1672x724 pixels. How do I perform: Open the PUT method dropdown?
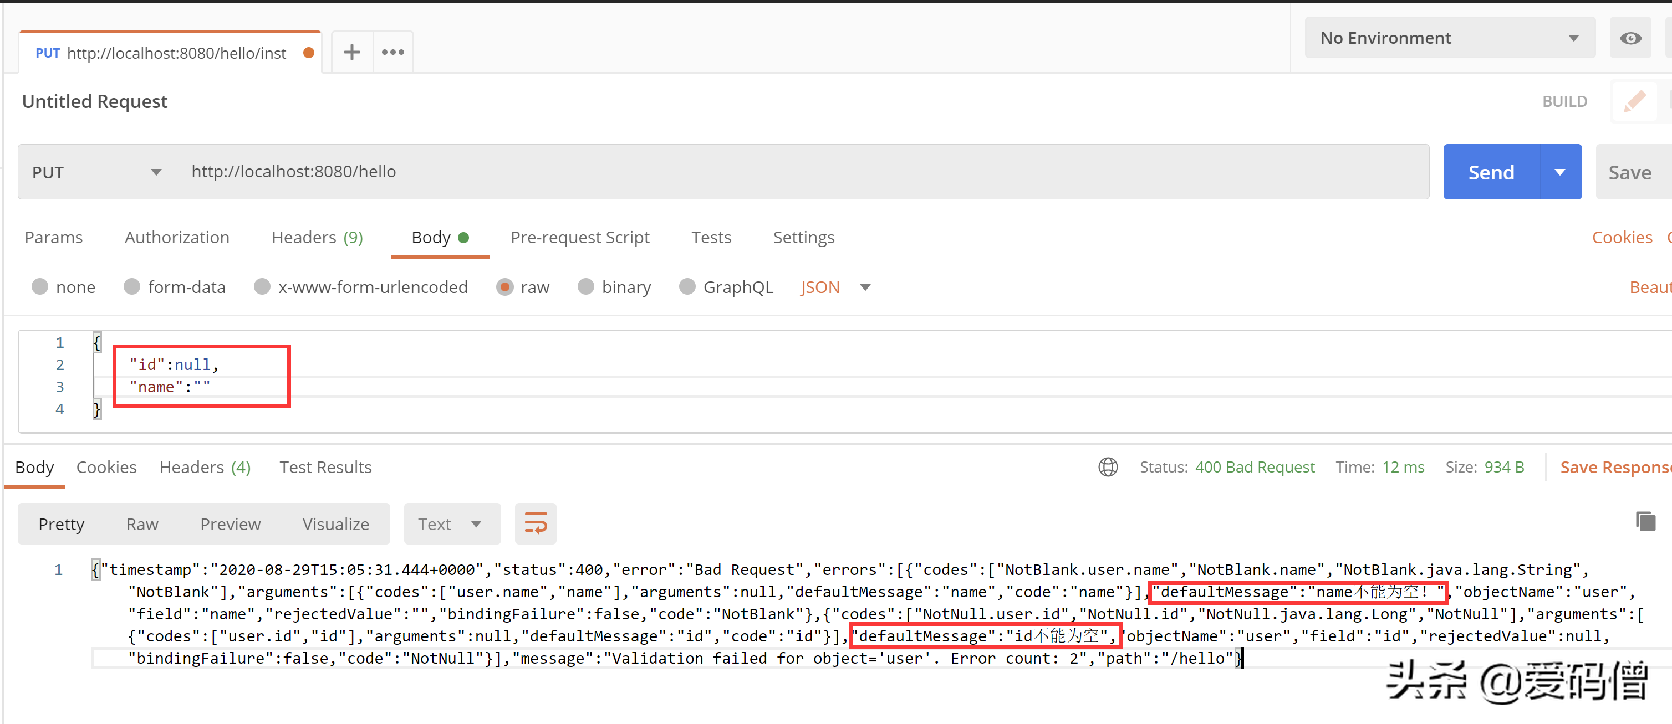point(96,172)
